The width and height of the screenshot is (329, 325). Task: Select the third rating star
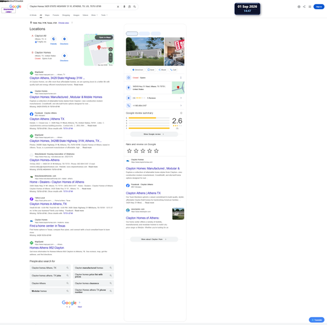pyautogui.click(x=143, y=151)
